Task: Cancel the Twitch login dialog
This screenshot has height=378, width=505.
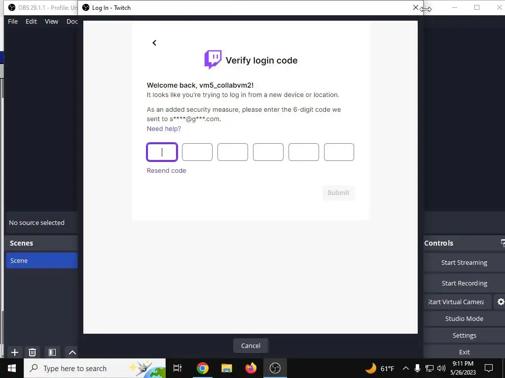Action: point(251,346)
